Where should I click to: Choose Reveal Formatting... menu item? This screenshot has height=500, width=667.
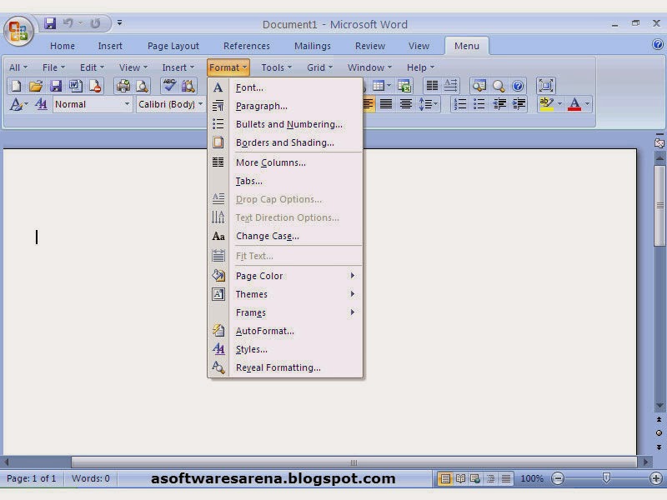tap(285, 367)
